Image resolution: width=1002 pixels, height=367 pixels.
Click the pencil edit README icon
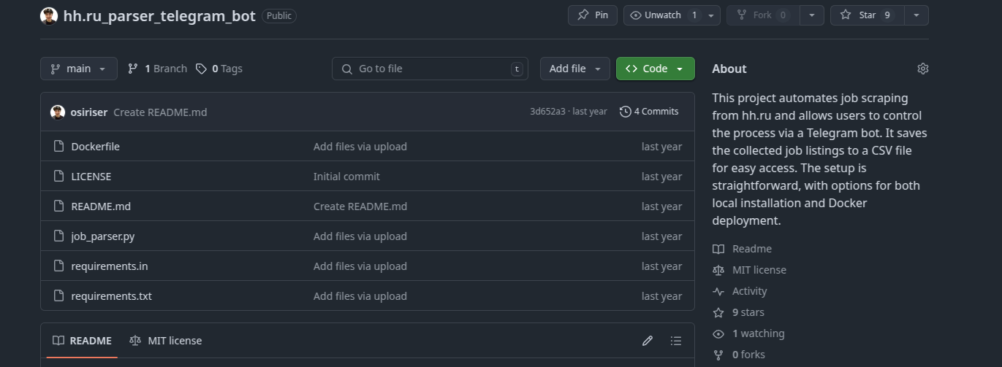[x=647, y=341]
